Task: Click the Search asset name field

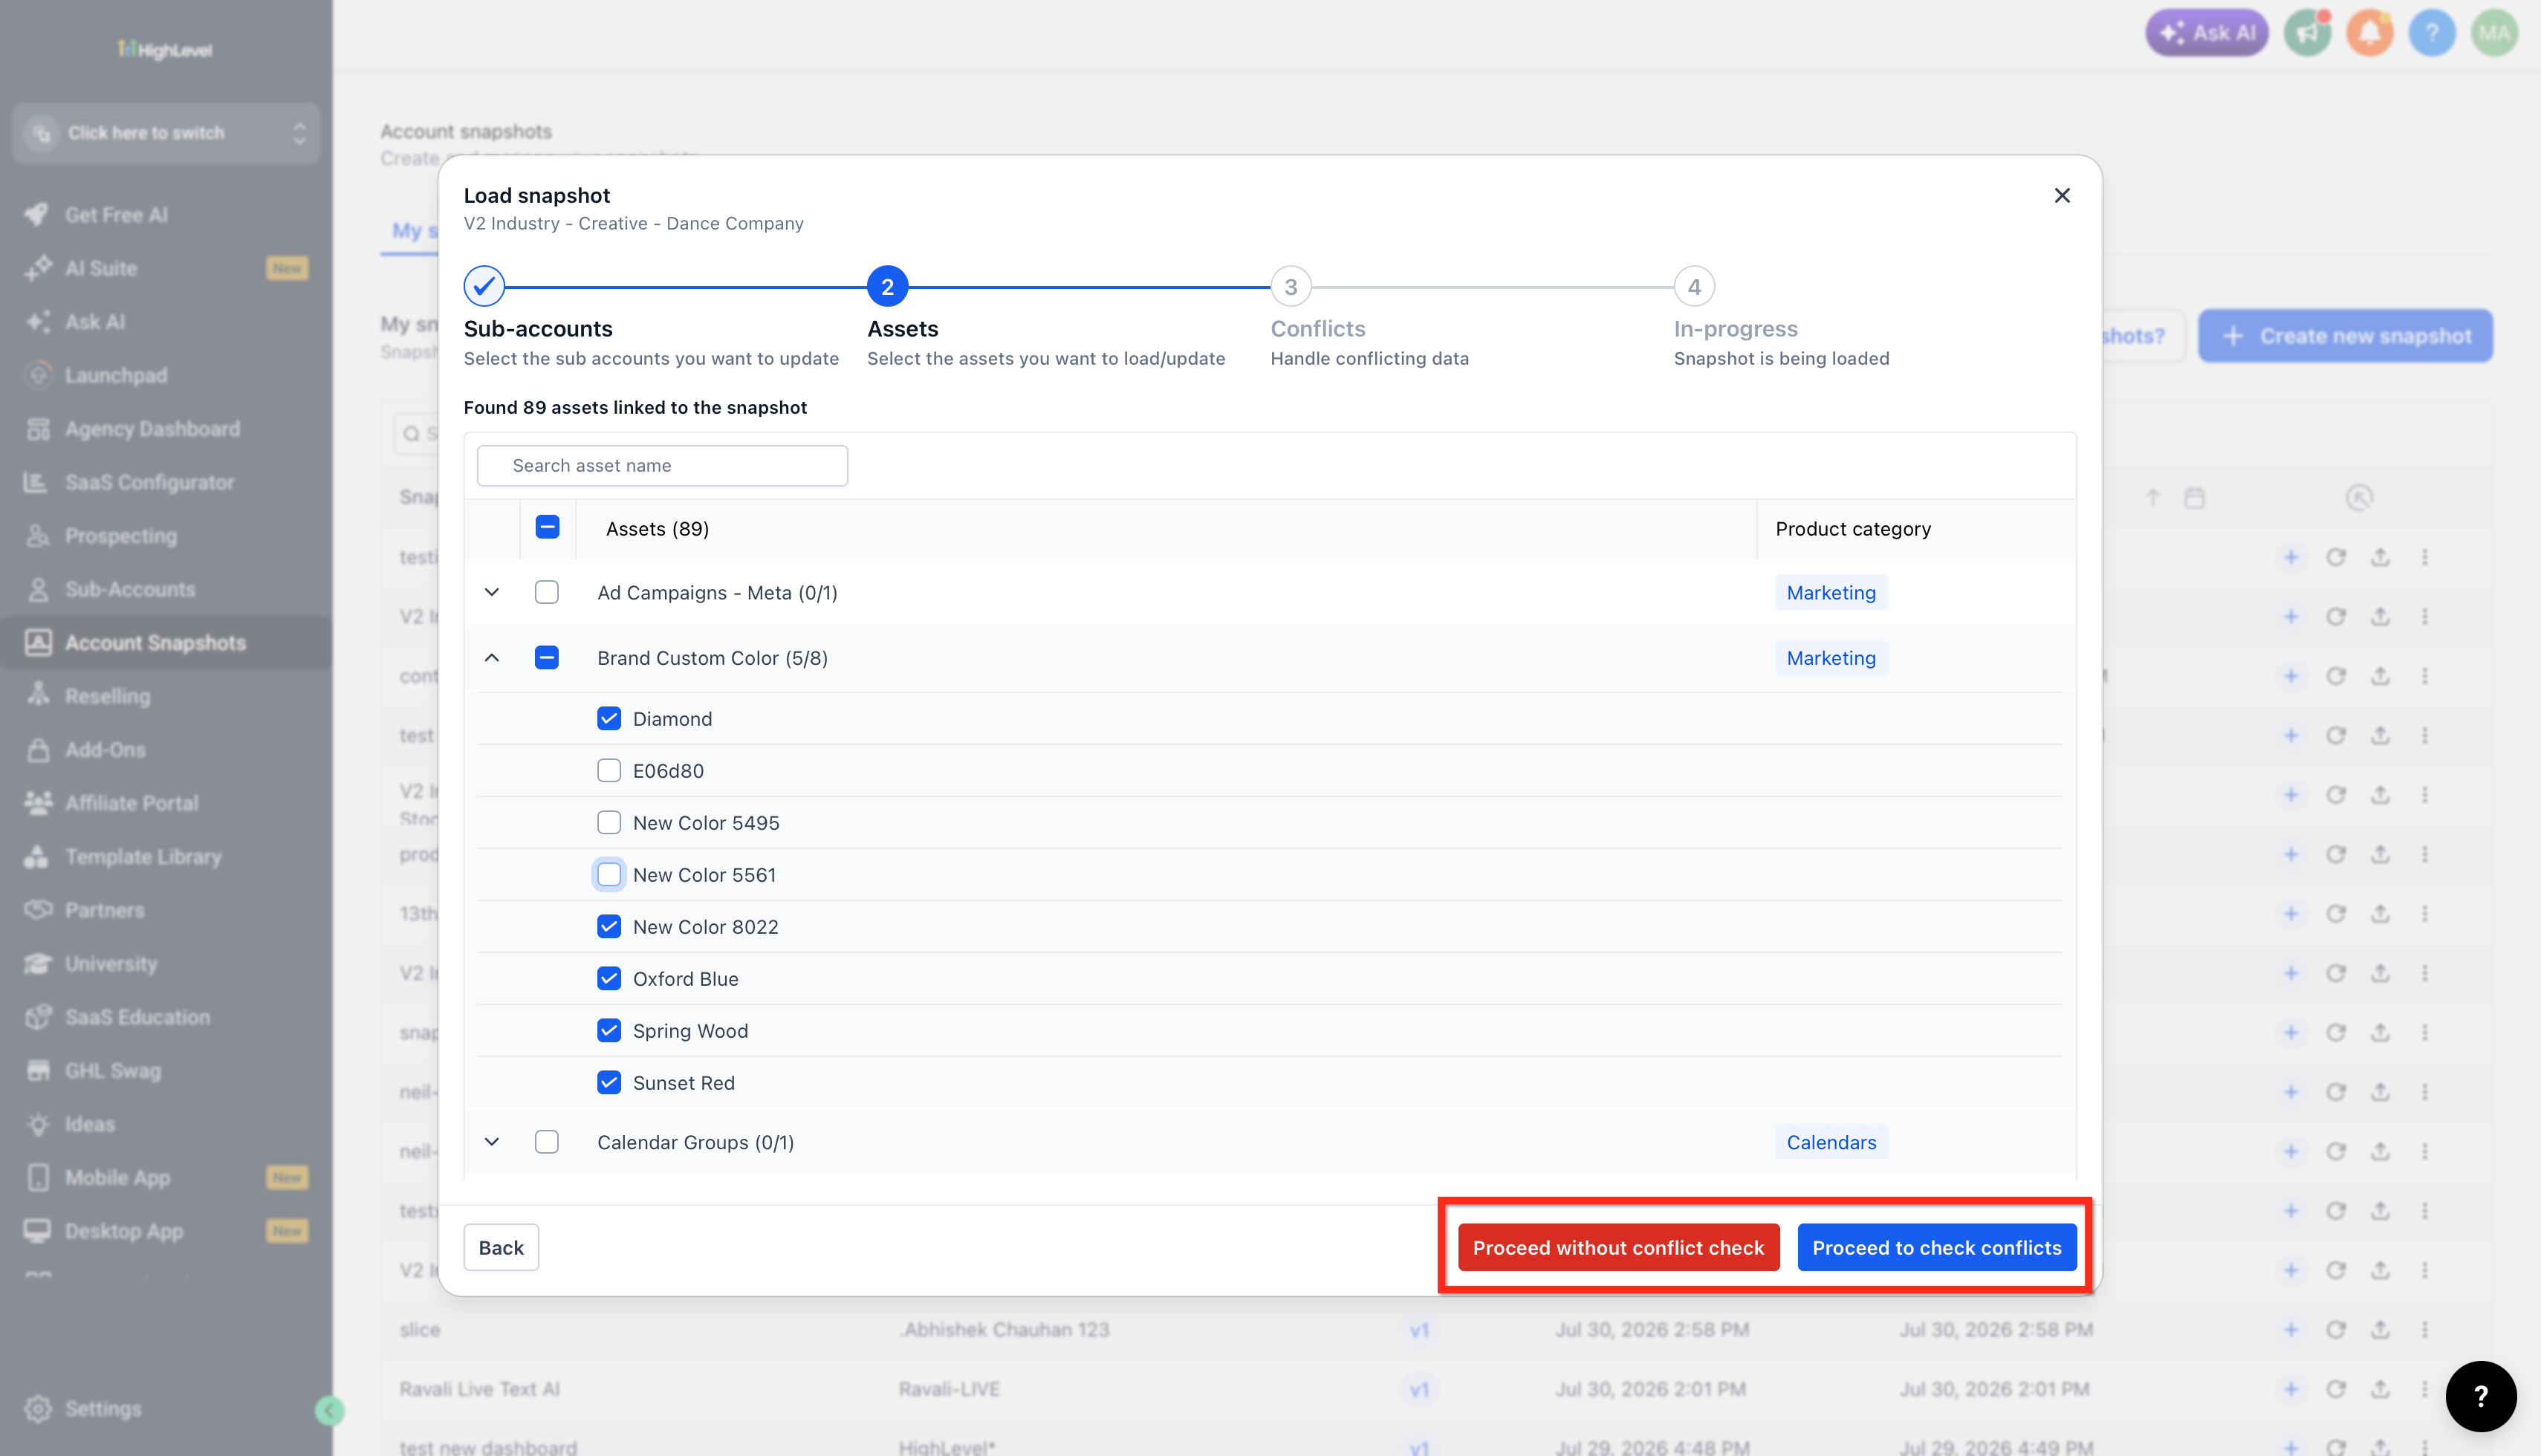Action: click(x=662, y=465)
